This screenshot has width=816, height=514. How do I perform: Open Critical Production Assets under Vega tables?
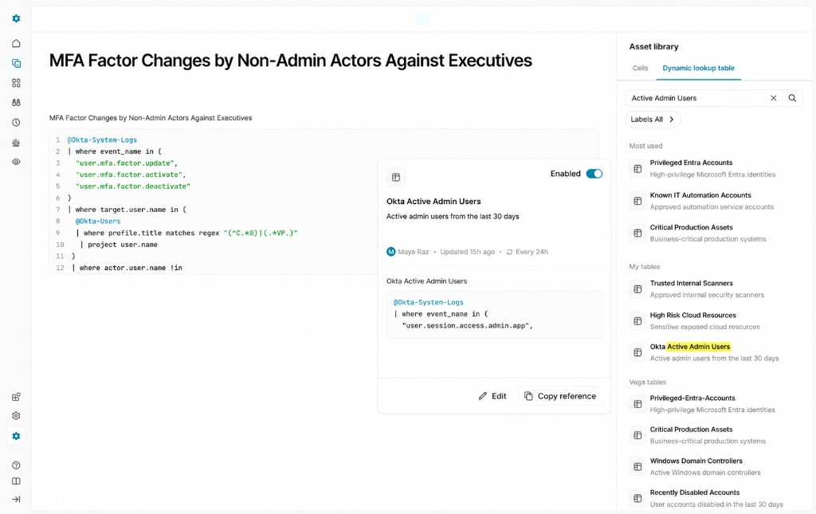[714, 435]
